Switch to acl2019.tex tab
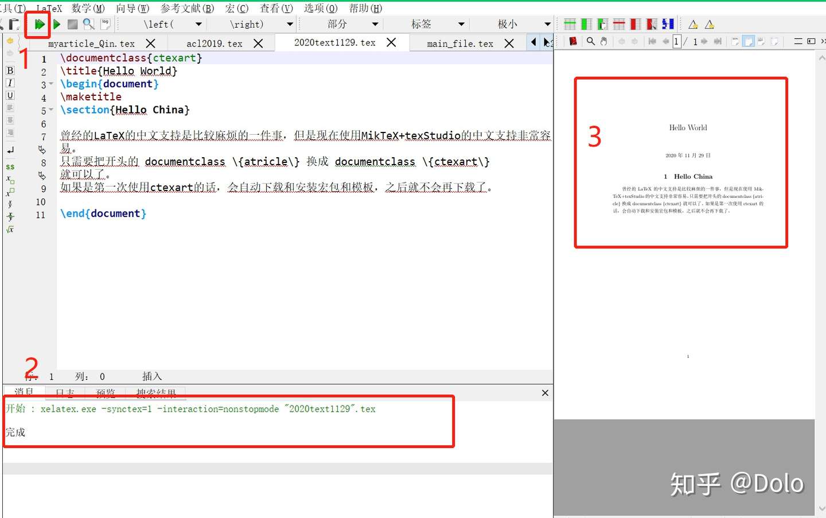 pyautogui.click(x=214, y=44)
